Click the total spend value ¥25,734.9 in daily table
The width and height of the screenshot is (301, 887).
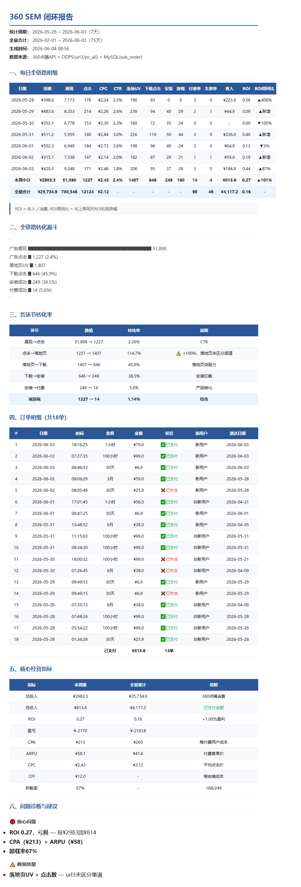click(47, 192)
